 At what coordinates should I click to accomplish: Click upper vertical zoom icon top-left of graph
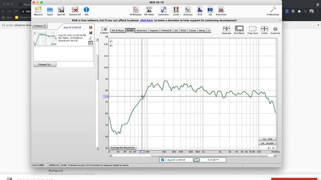(111, 41)
